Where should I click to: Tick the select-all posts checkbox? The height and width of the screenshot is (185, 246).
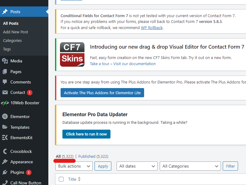tap(61, 179)
